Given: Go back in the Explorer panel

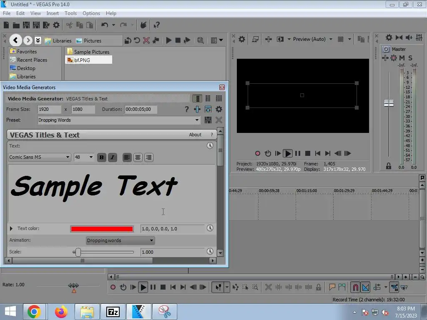Looking at the screenshot, I should coord(15,40).
